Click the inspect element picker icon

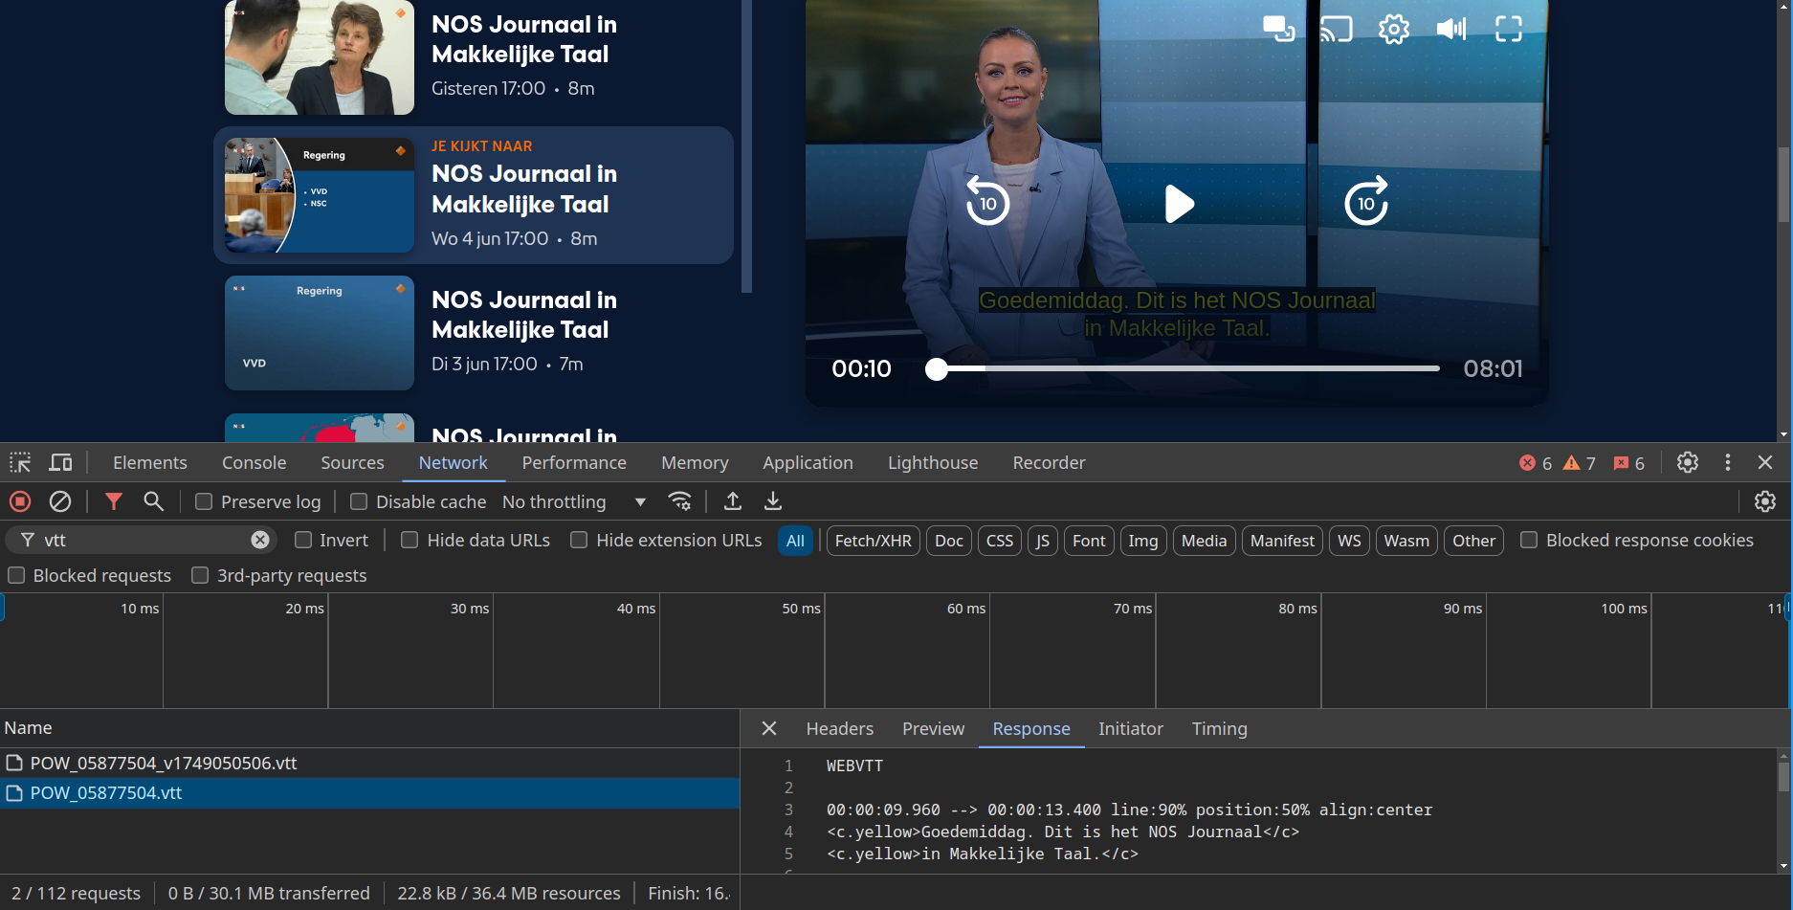[20, 463]
